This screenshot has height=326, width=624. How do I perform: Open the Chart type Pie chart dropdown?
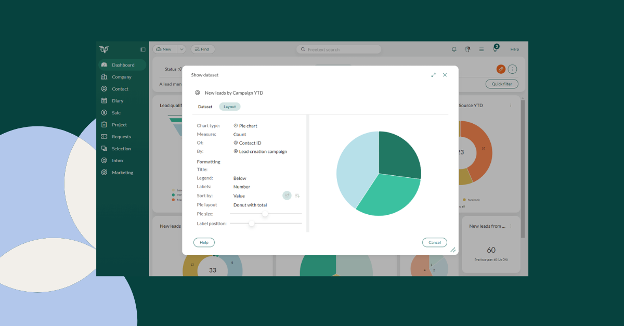coord(248,126)
